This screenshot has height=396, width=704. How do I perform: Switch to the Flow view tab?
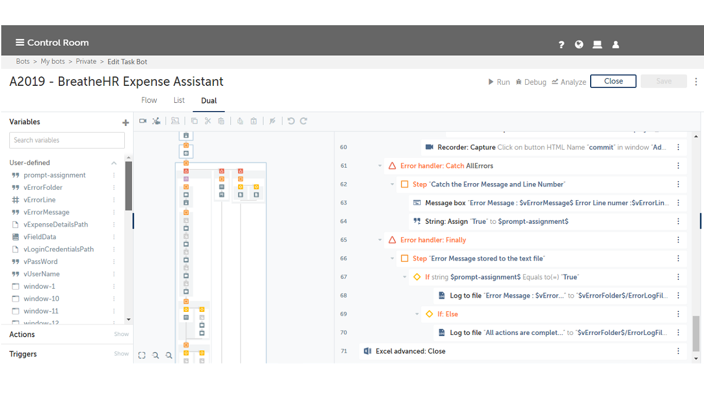[149, 100]
